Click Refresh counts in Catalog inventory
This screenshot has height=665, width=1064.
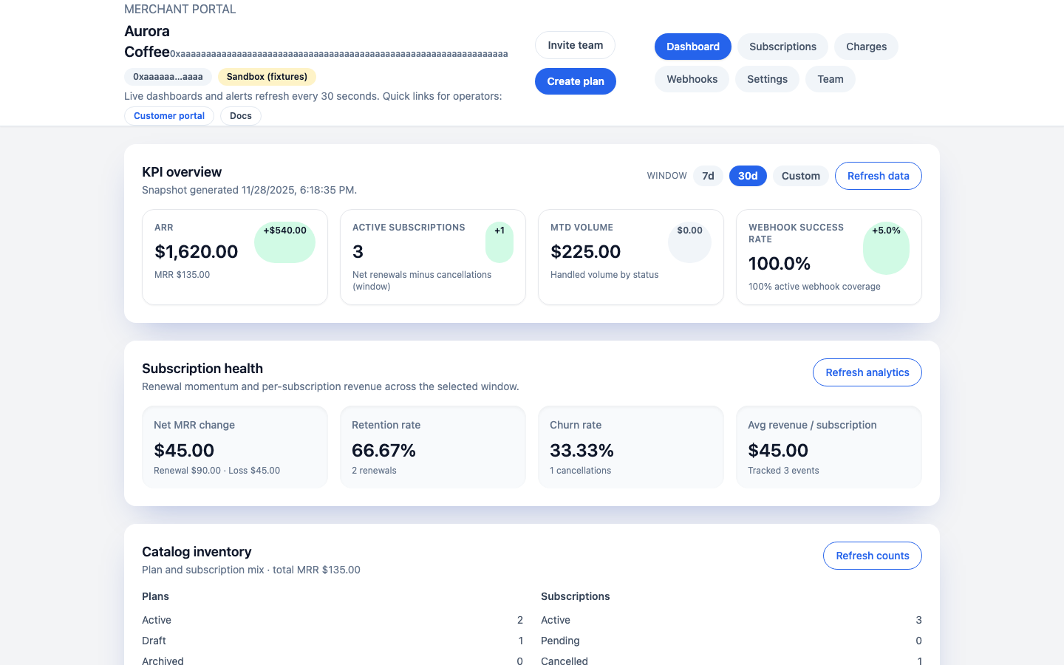point(872,555)
